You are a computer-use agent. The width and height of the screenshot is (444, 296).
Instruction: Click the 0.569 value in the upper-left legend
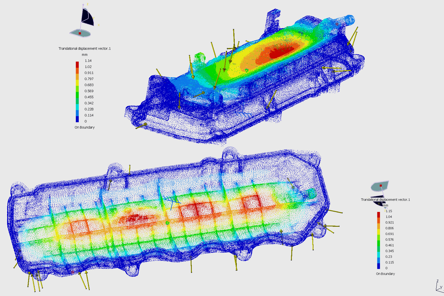pyautogui.click(x=89, y=91)
